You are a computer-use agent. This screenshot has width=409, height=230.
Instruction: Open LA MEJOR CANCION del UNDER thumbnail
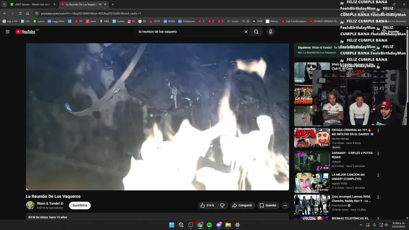[312, 183]
